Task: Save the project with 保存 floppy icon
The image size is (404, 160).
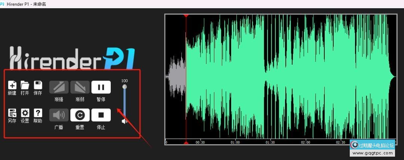Action: (x=38, y=85)
